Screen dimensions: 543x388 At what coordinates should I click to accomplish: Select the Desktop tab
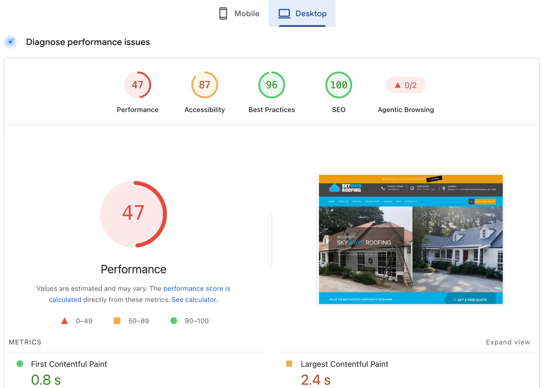point(302,14)
